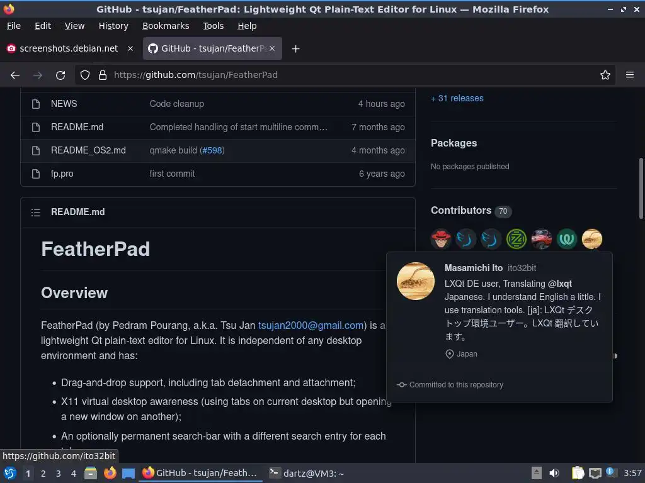
Task: Open the History menu
Action: pyautogui.click(x=113, y=26)
